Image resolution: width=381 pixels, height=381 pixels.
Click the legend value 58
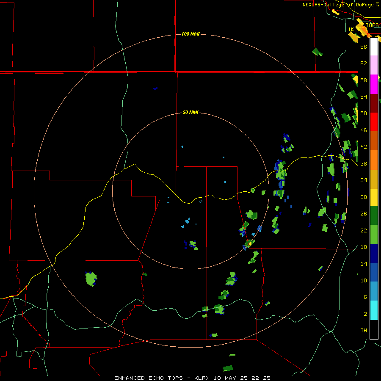364,80
